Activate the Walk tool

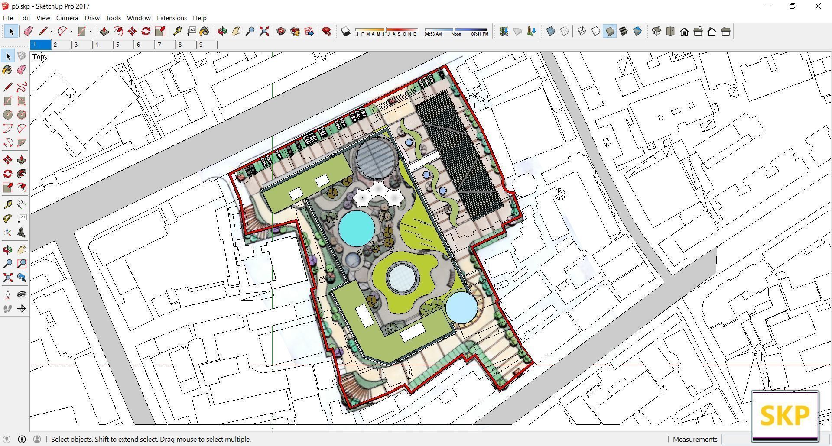pyautogui.click(x=7, y=309)
